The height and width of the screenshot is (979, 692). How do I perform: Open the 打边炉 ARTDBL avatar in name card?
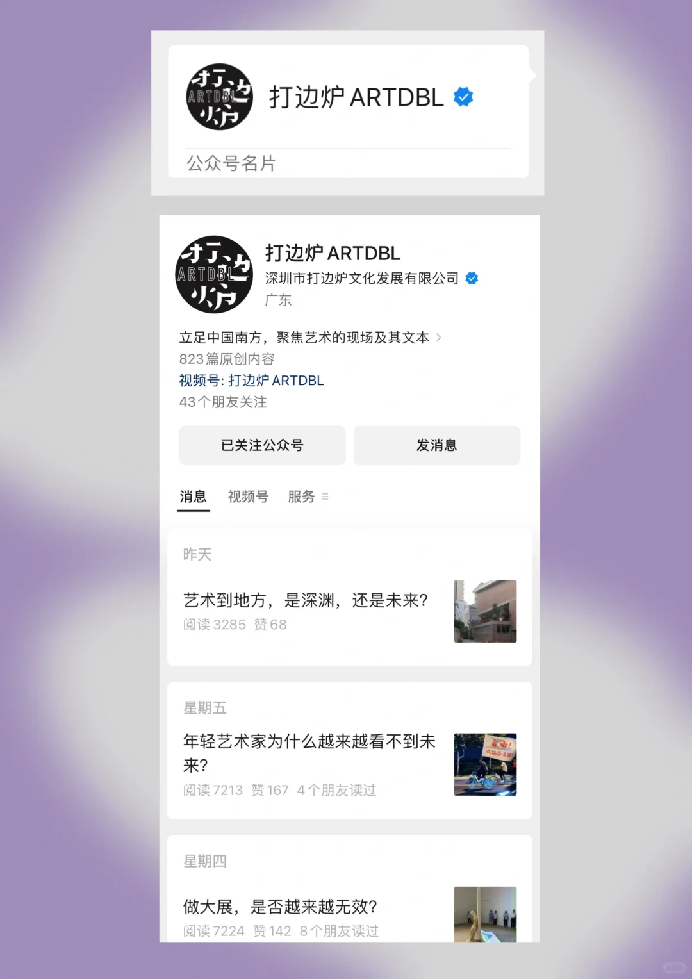pyautogui.click(x=219, y=97)
